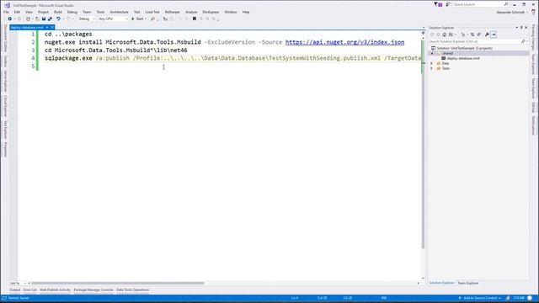The width and height of the screenshot is (539, 303).
Task: Click the Save icon in the toolbar
Action: tap(44, 19)
